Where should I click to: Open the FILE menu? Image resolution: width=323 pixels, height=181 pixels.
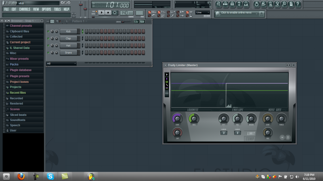(6, 9)
